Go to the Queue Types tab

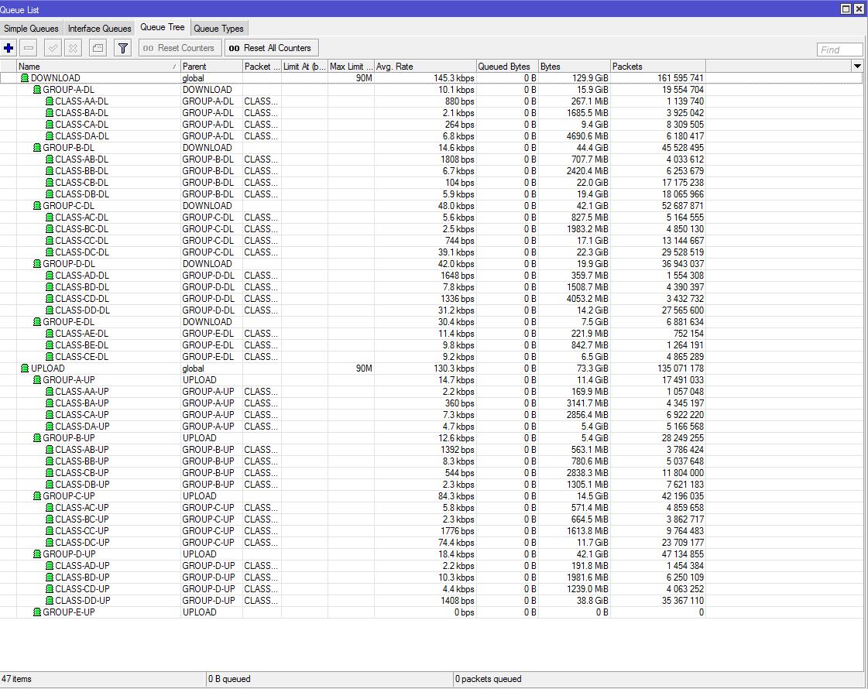click(x=218, y=29)
